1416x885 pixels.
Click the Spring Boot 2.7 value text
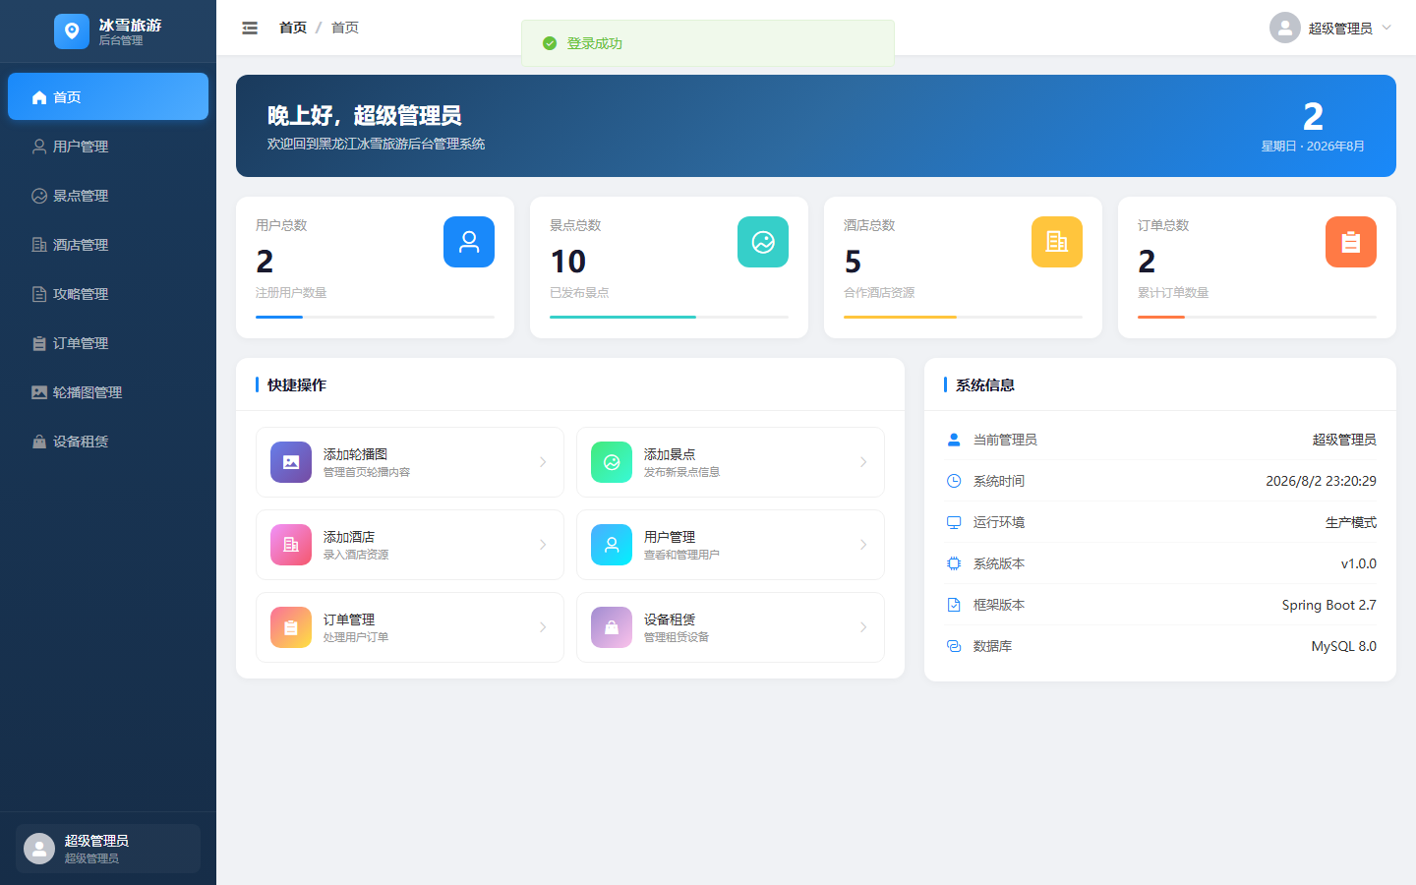[x=1328, y=605]
